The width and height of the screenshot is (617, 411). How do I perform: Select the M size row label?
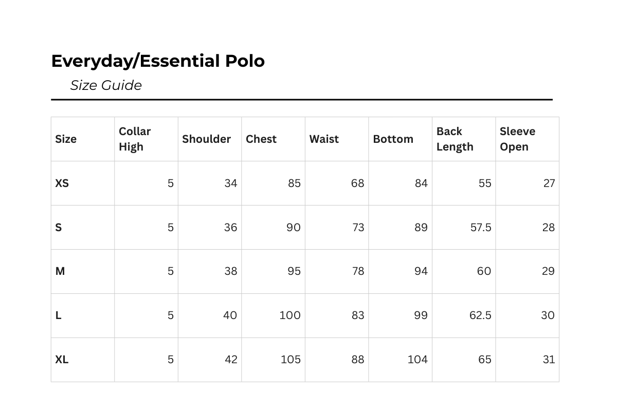(x=60, y=271)
